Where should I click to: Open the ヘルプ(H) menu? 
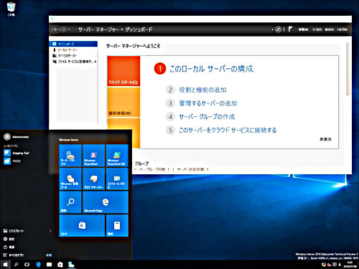tap(342, 29)
